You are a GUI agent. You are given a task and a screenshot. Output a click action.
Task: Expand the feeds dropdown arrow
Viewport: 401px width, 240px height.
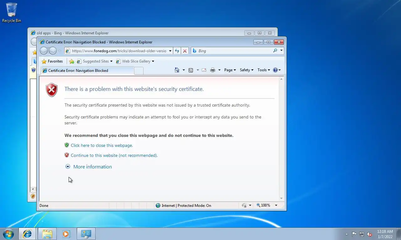tap(198, 70)
